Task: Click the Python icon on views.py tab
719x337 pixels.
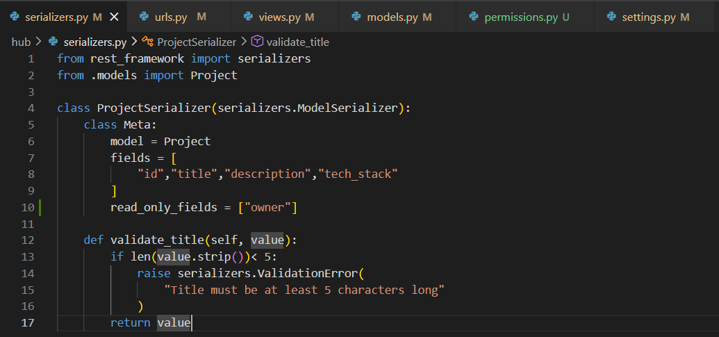Action: coord(249,17)
